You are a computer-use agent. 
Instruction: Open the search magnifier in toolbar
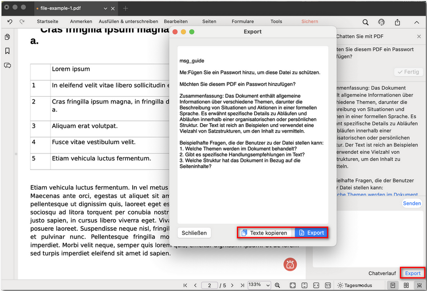click(x=365, y=22)
